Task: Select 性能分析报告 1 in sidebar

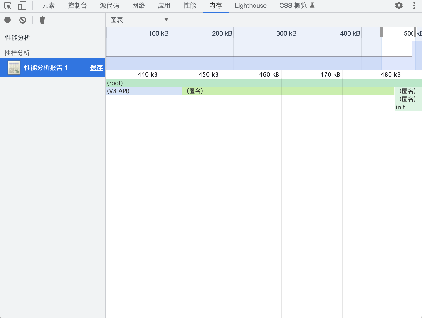Action: (x=53, y=68)
